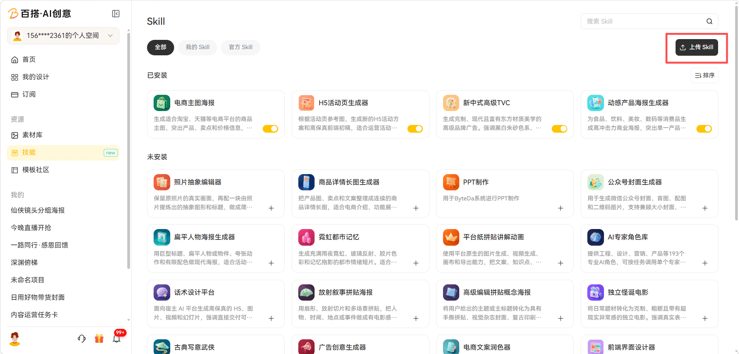
Task: Install 话术设计平台 with plus icon
Action: tap(271, 318)
